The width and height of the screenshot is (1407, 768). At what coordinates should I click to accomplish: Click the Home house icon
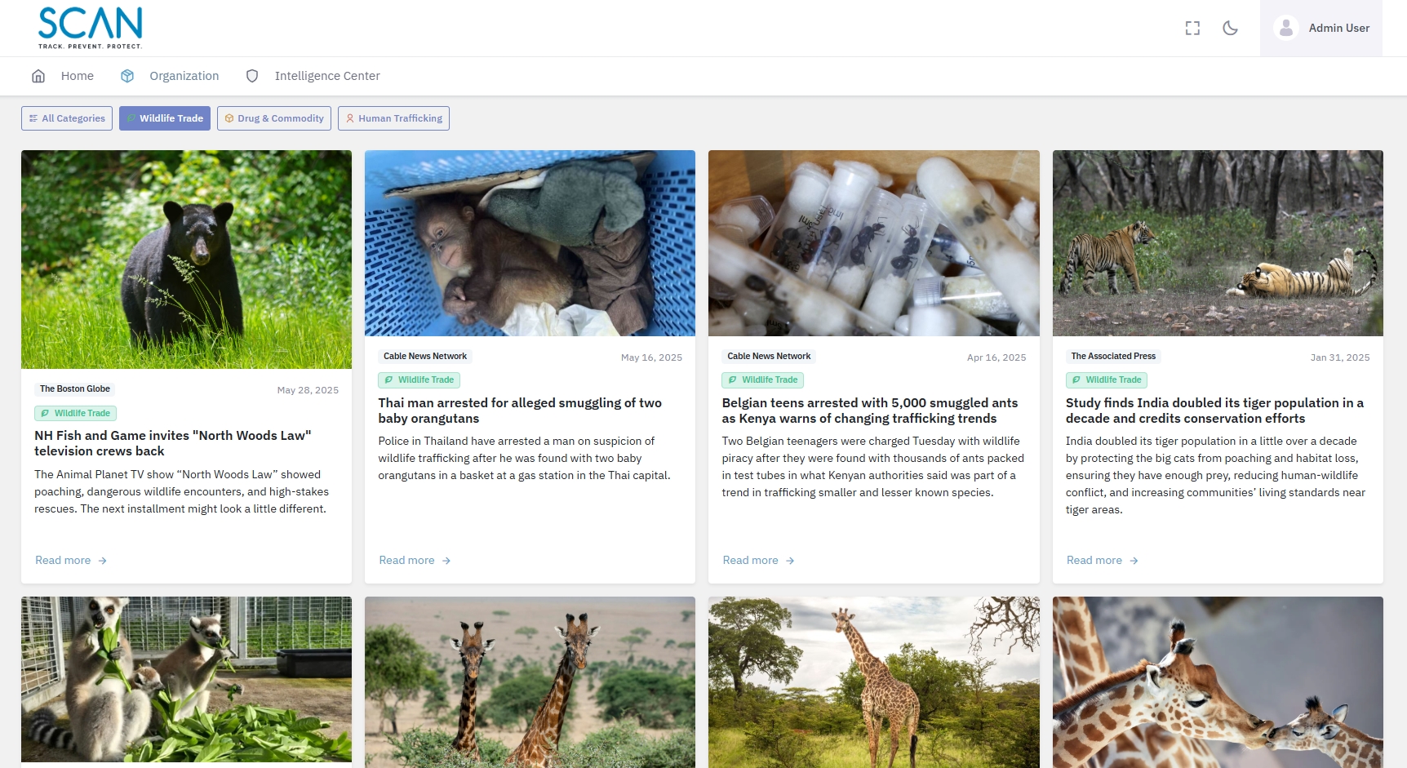pos(38,76)
